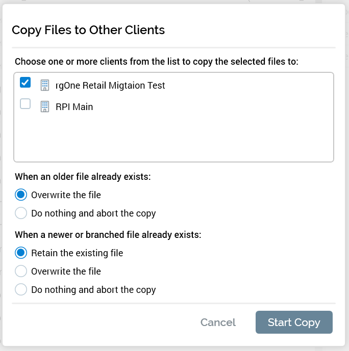Click the When a newer or branched file heading
This screenshot has width=349, height=351.
(x=108, y=235)
